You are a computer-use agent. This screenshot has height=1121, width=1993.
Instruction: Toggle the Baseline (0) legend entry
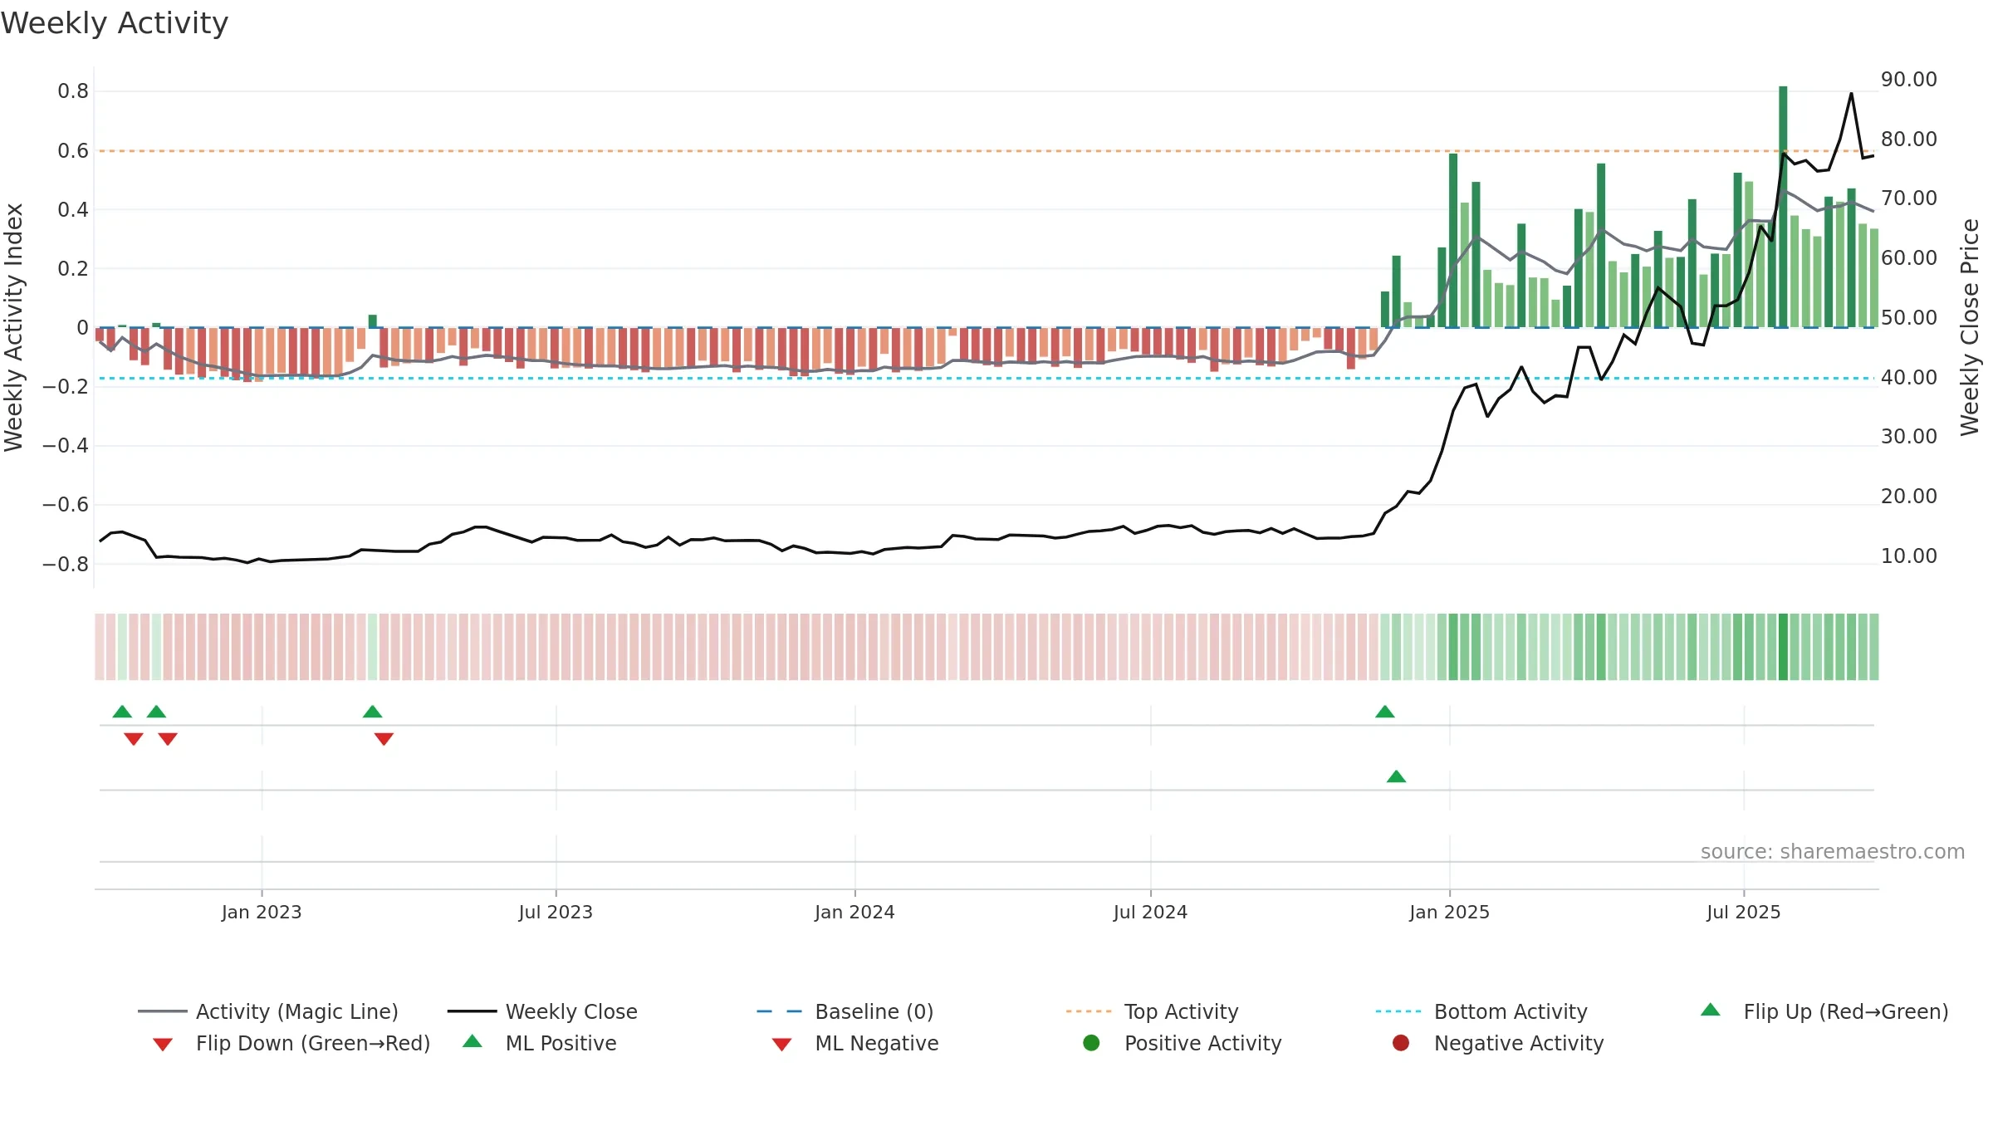[845, 1011]
